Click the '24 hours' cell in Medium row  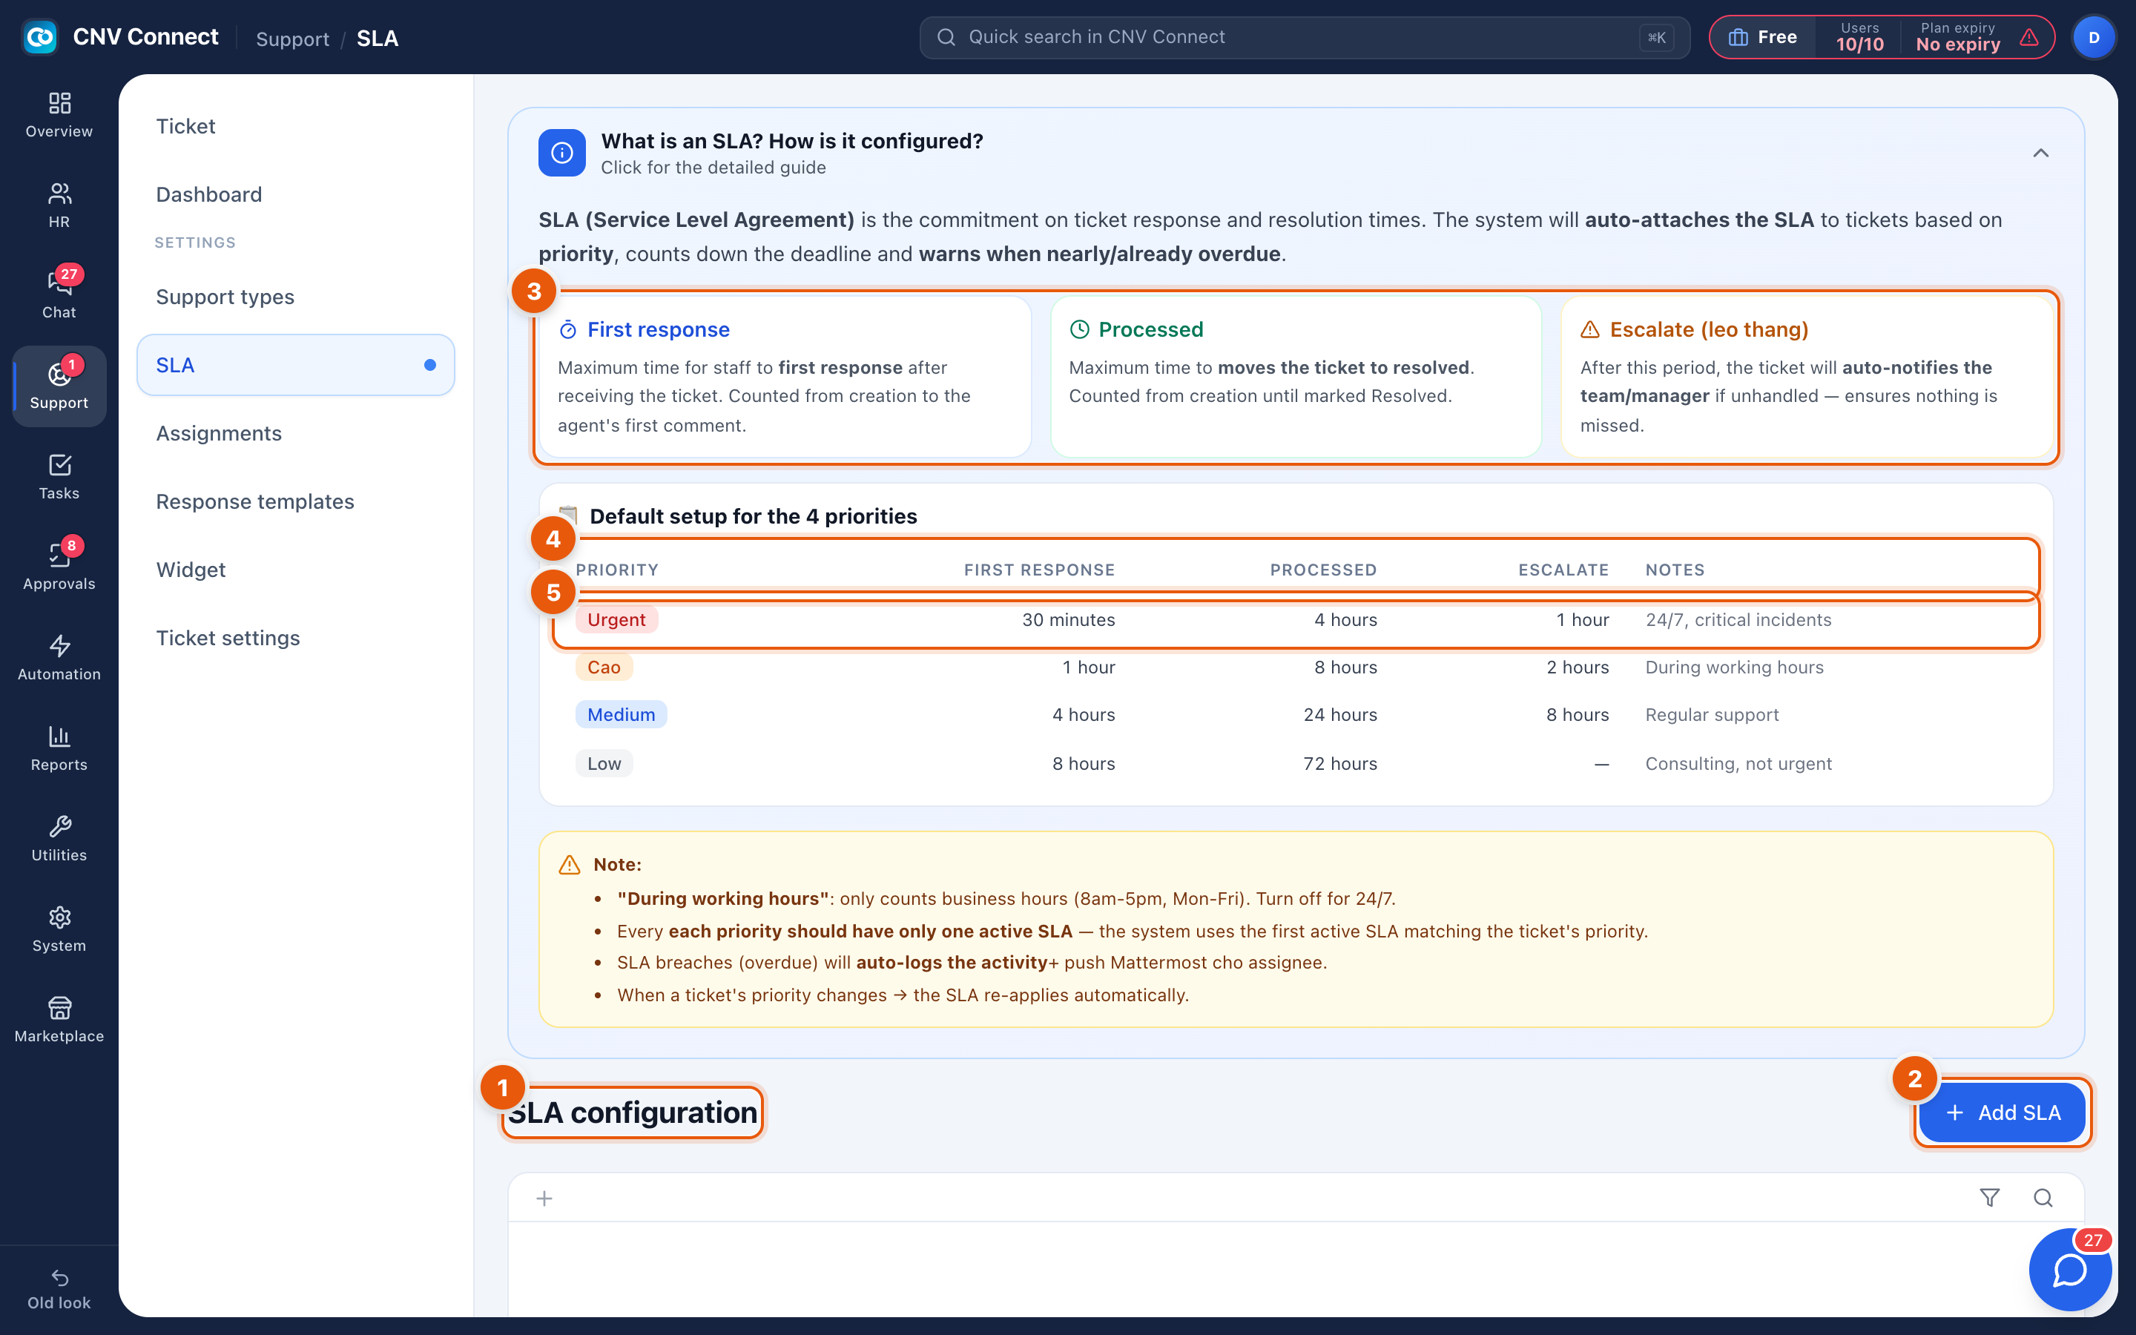click(1340, 714)
